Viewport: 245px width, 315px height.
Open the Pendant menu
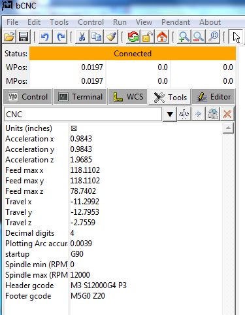pos(176,22)
